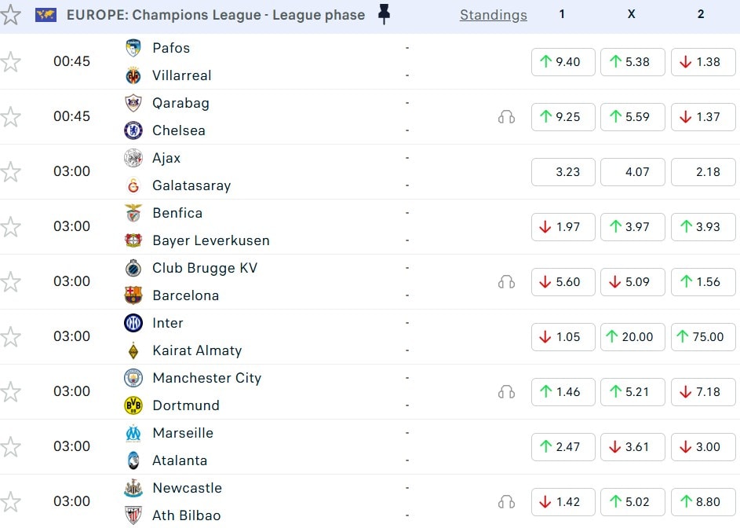Select the 5.21 draw odds for Manchester City

(x=632, y=392)
